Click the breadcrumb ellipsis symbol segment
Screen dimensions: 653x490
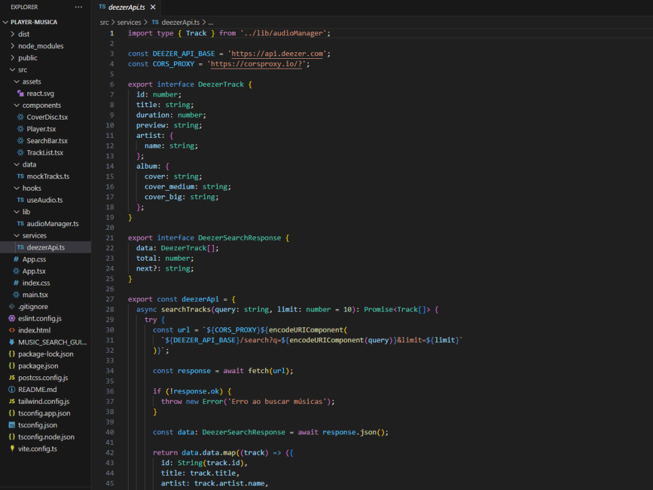pyautogui.click(x=211, y=22)
